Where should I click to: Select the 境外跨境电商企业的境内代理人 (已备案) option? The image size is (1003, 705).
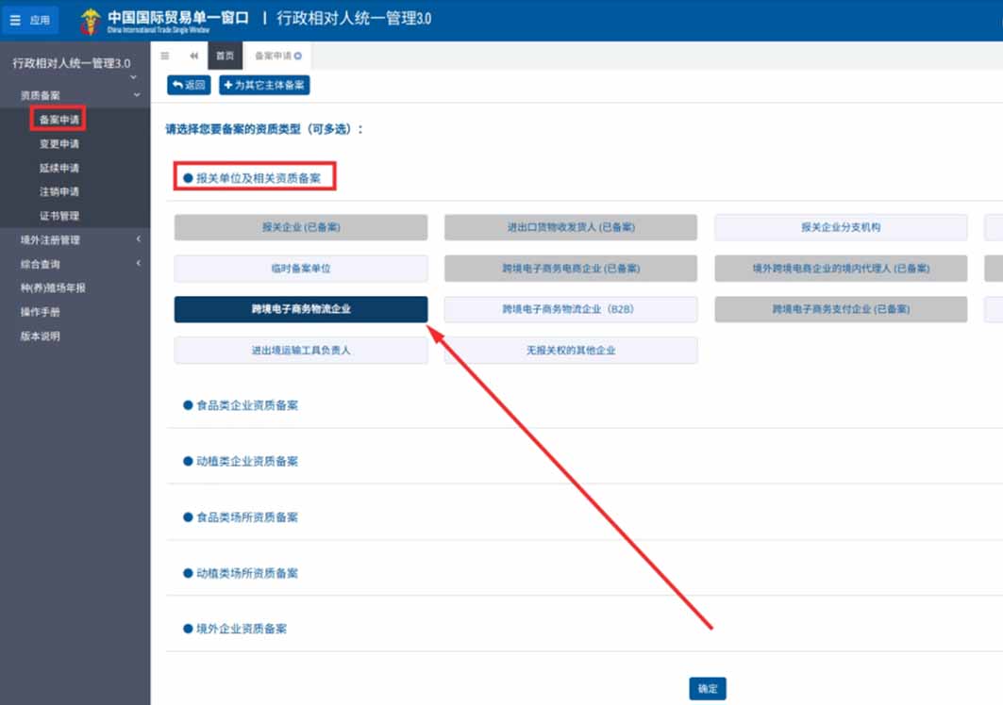click(841, 269)
